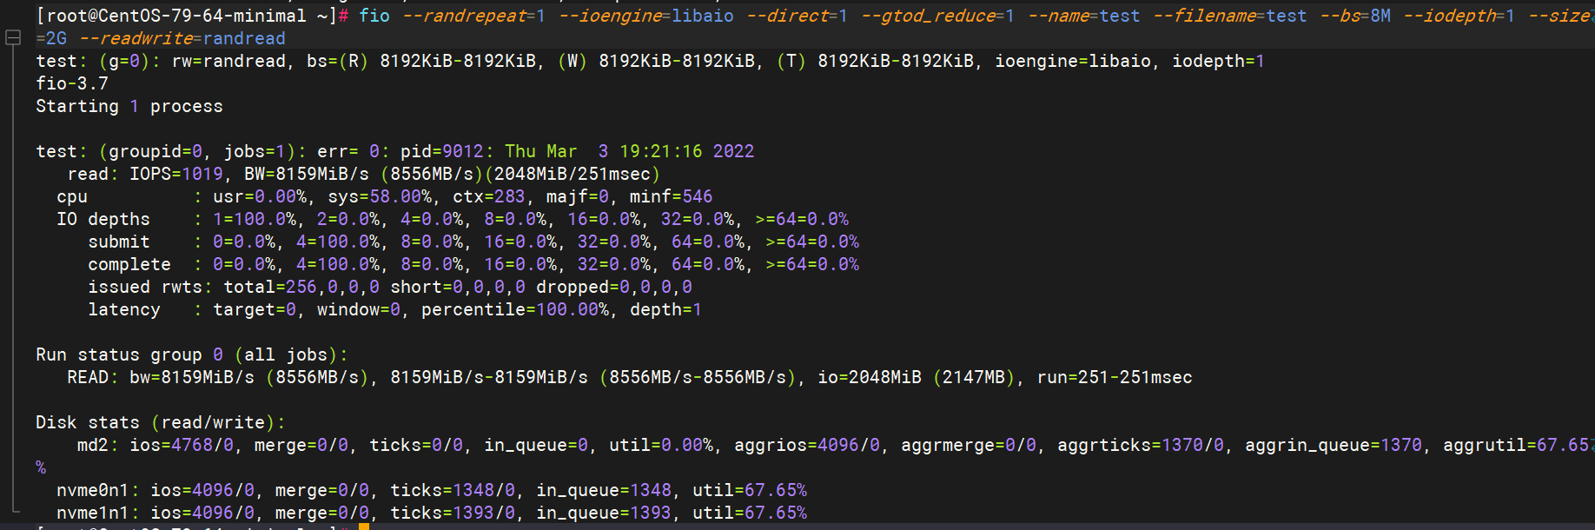
Task: Click the 'minf=546' value
Action: tap(672, 196)
